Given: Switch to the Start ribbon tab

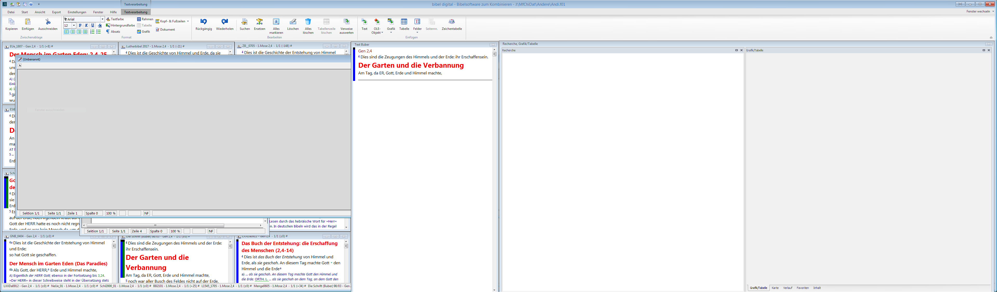Looking at the screenshot, I should 24,12.
